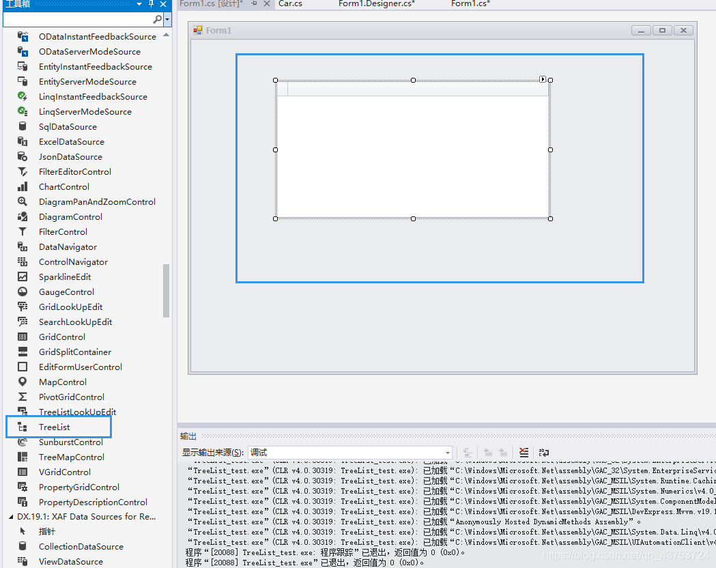
Task: Click the go to previous message icon
Action: (x=488, y=453)
